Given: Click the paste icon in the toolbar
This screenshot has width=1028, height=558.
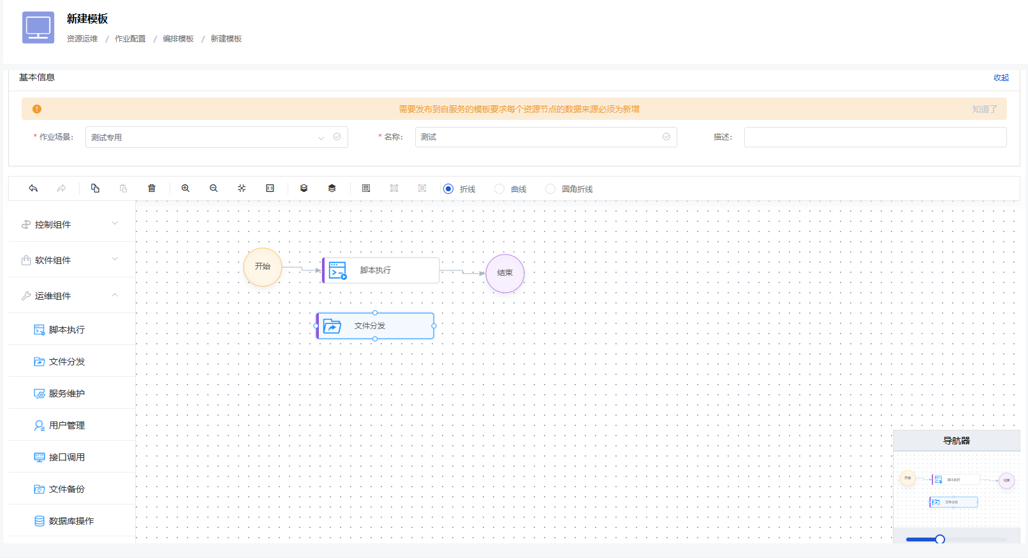Looking at the screenshot, I should (x=123, y=188).
